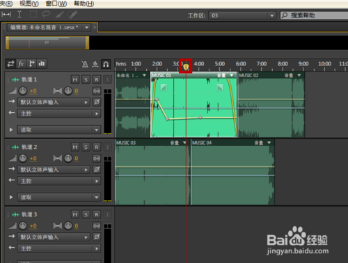Show the inputs/outputs routing view
Screen dimensions: 348x263
10,64
